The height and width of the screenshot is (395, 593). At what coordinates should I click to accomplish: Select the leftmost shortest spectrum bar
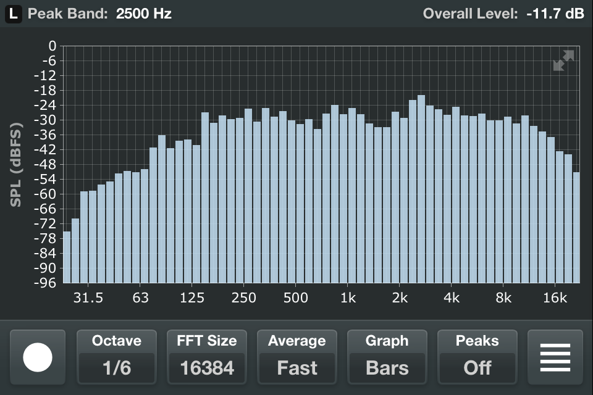[67, 257]
